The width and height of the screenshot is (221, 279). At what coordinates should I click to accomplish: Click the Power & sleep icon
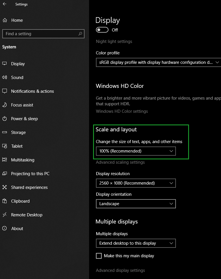tap(5, 119)
